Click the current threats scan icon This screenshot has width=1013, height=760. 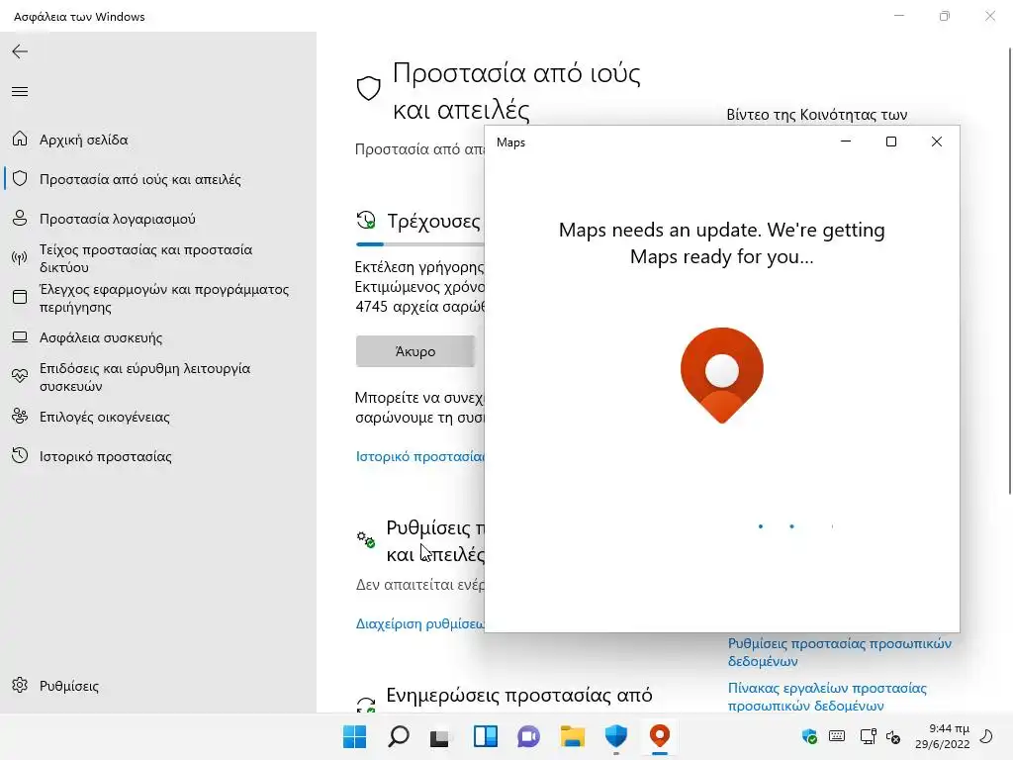coord(366,221)
